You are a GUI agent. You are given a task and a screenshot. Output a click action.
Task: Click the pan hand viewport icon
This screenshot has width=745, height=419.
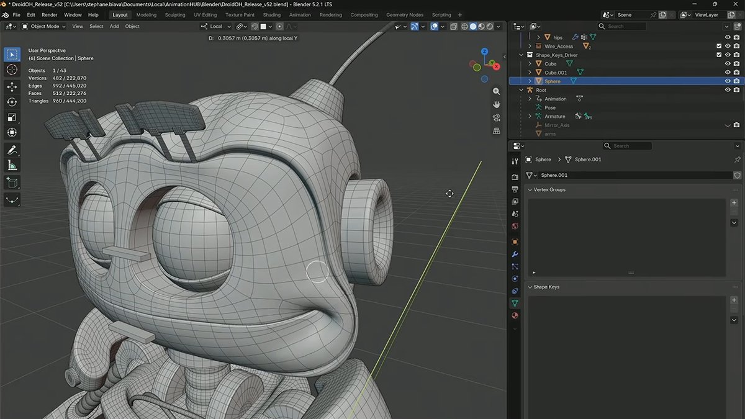pos(497,104)
